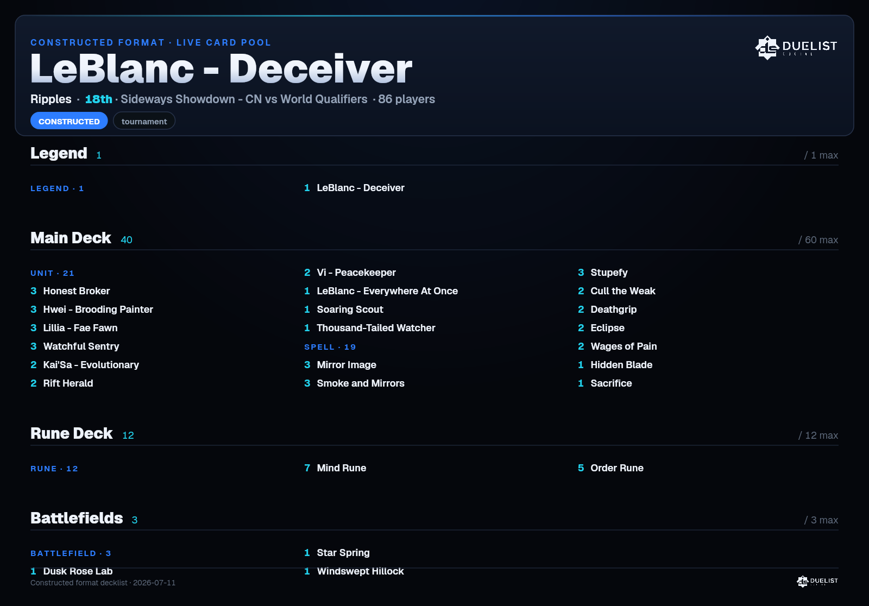This screenshot has width=869, height=606.
Task: Click the Rune Deck section heading
Action: 72,433
